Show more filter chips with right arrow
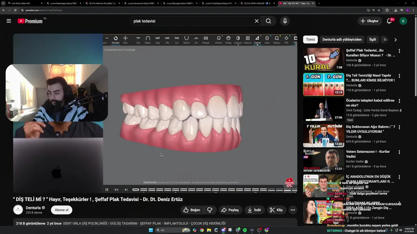Image resolution: width=417 pixels, height=234 pixels. point(395,40)
